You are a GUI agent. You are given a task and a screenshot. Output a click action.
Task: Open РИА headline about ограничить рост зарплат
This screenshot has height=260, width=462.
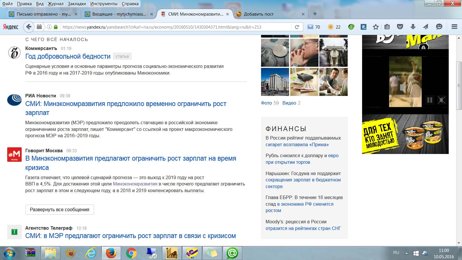point(126,108)
